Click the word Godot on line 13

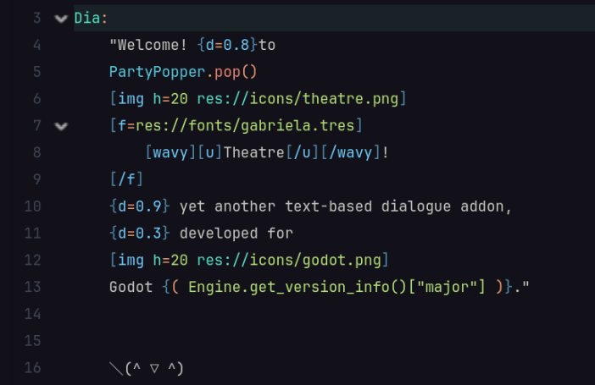pyautogui.click(x=131, y=287)
